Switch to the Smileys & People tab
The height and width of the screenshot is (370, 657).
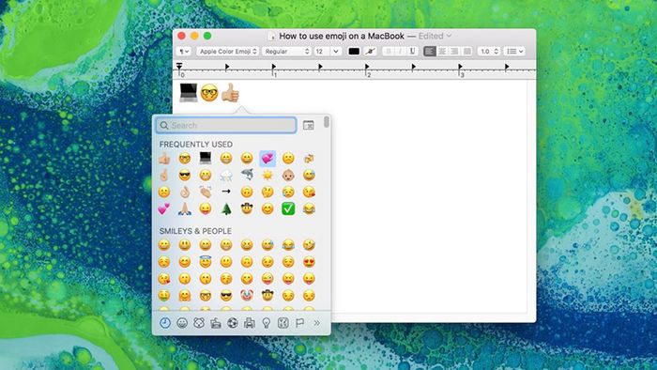click(x=182, y=323)
